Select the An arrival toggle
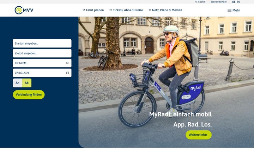The height and width of the screenshot is (158, 254). [18, 83]
